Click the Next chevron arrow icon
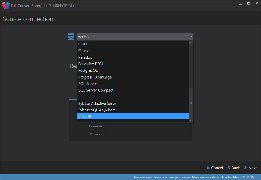Screen dimensions: 261x180 click(245, 167)
